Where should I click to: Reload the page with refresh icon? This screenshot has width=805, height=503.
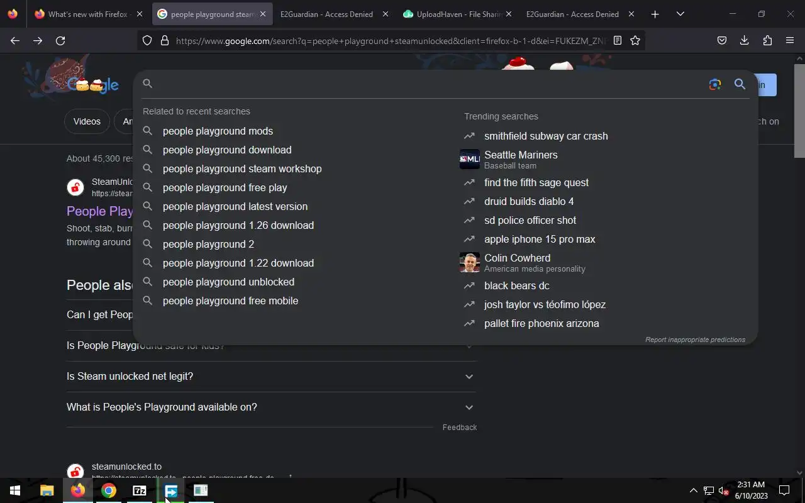[60, 40]
